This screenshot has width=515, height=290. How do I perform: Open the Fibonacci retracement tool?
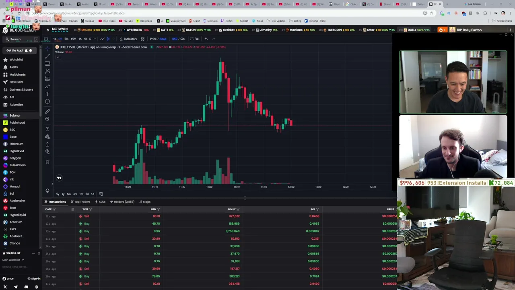47,64
